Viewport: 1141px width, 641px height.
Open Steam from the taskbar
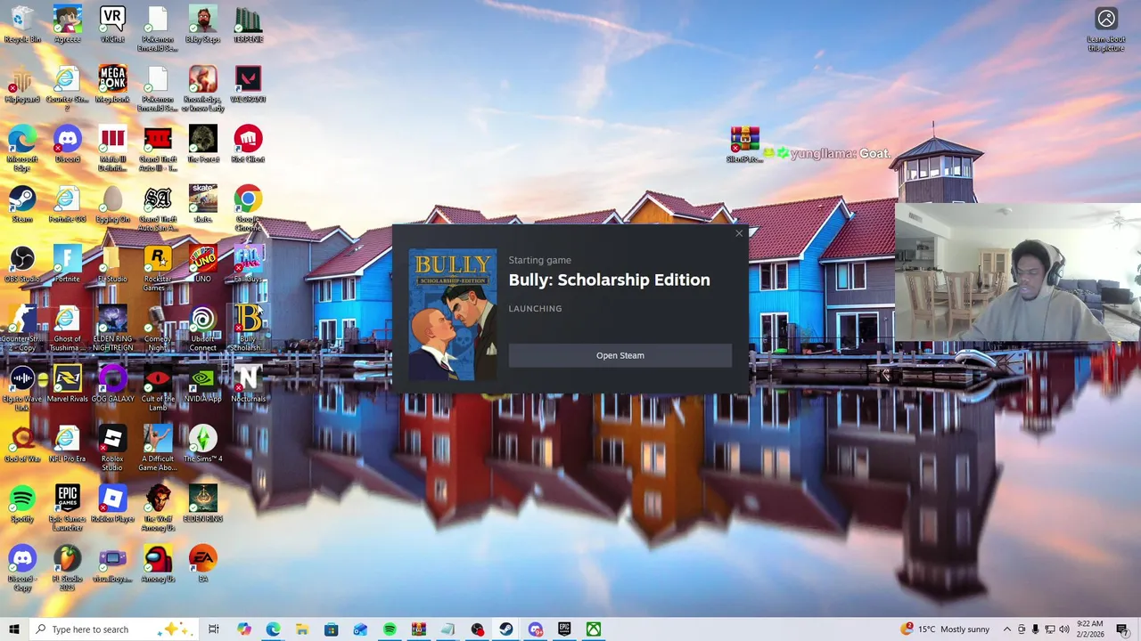point(506,629)
